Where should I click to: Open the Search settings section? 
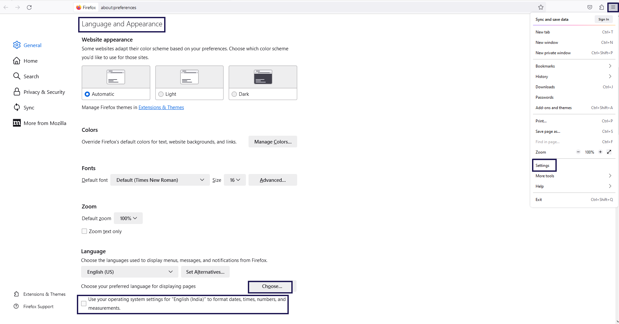point(31,76)
